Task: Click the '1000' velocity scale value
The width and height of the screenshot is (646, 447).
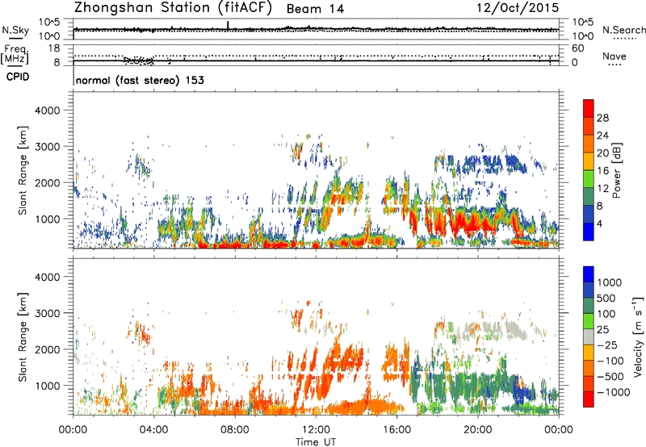Action: 609,282
